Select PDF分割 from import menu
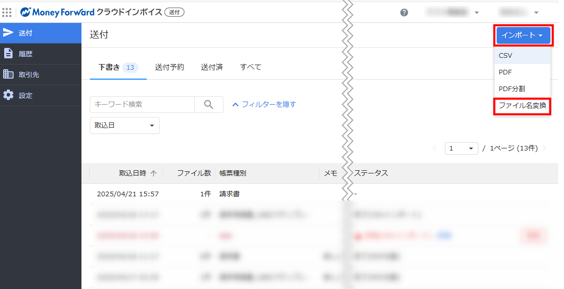This screenshot has width=564, height=289. (x=522, y=89)
